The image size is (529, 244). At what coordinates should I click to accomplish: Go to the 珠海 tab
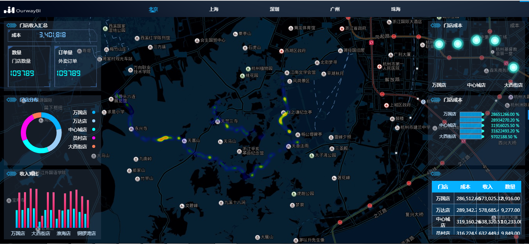[396, 9]
